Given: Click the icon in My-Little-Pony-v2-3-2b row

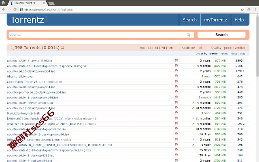Looking at the screenshot, I should pyautogui.click(x=176, y=113).
